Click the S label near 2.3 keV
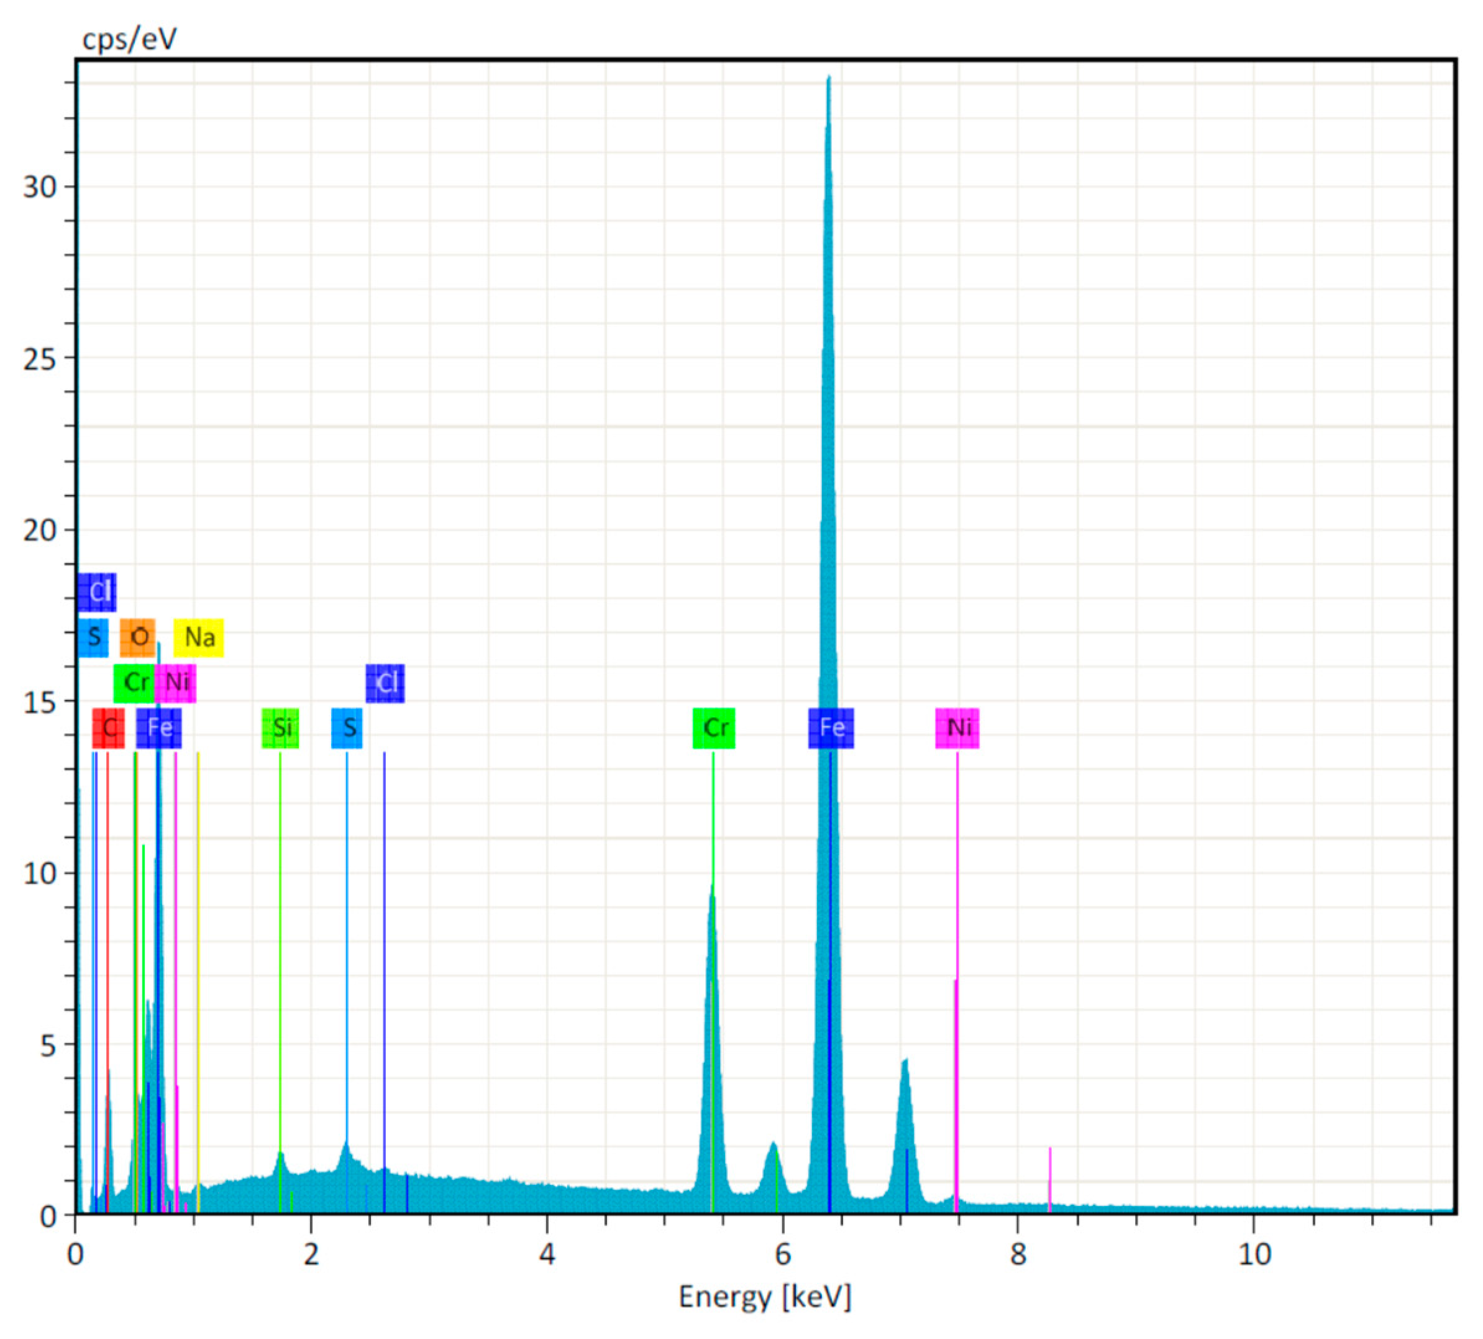 tap(347, 728)
